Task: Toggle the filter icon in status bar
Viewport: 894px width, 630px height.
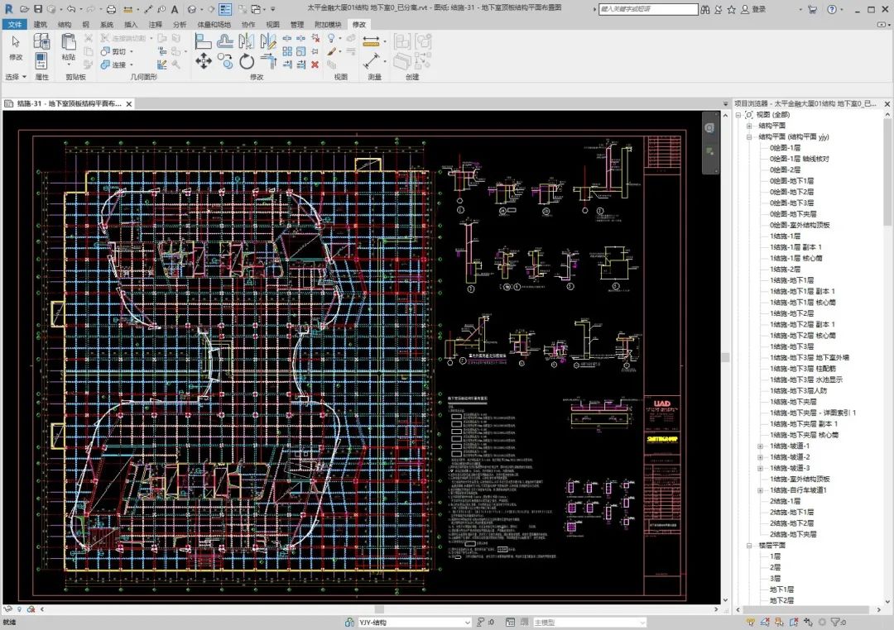Action: (x=835, y=622)
